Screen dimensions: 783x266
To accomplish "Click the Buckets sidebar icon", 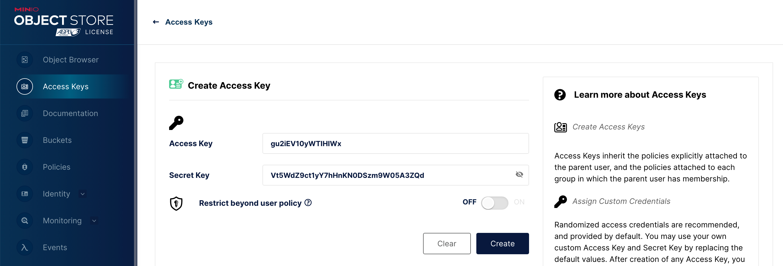I will [x=25, y=140].
